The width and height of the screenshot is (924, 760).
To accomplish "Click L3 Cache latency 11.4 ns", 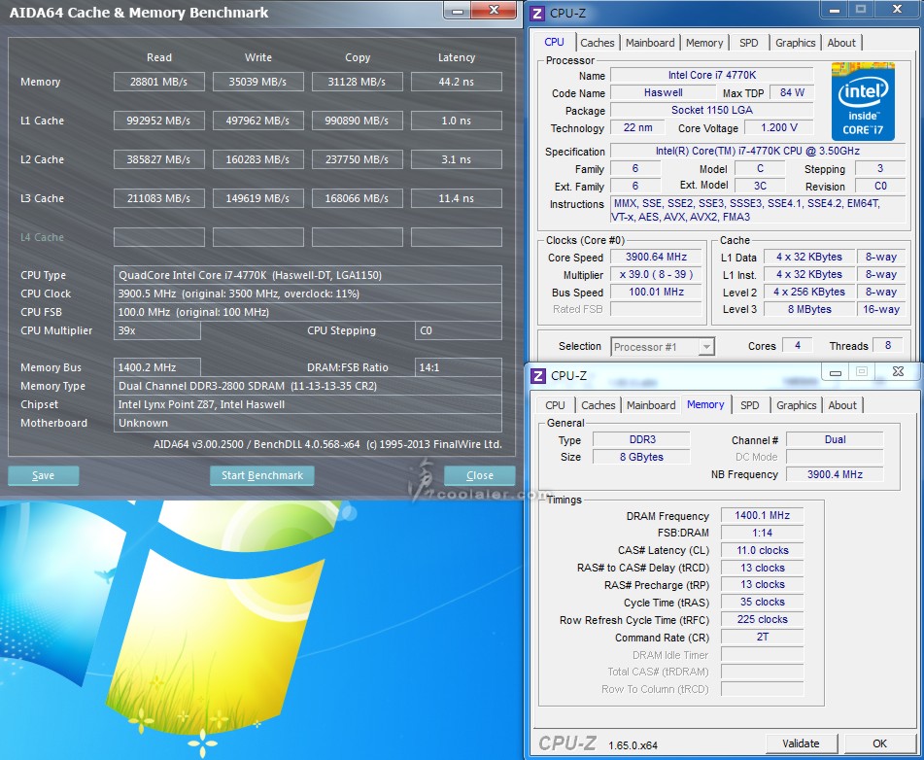I will 456,198.
